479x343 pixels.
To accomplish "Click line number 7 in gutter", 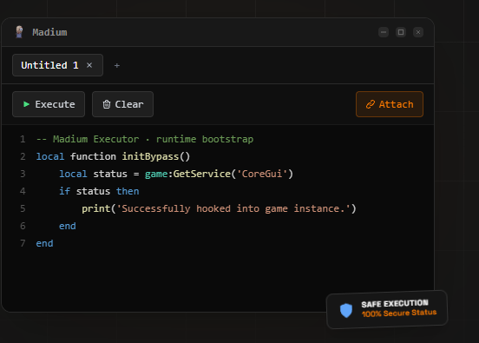I will (x=23, y=243).
